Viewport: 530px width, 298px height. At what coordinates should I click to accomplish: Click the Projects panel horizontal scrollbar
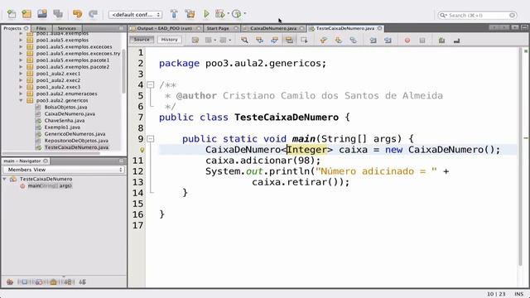[51, 153]
